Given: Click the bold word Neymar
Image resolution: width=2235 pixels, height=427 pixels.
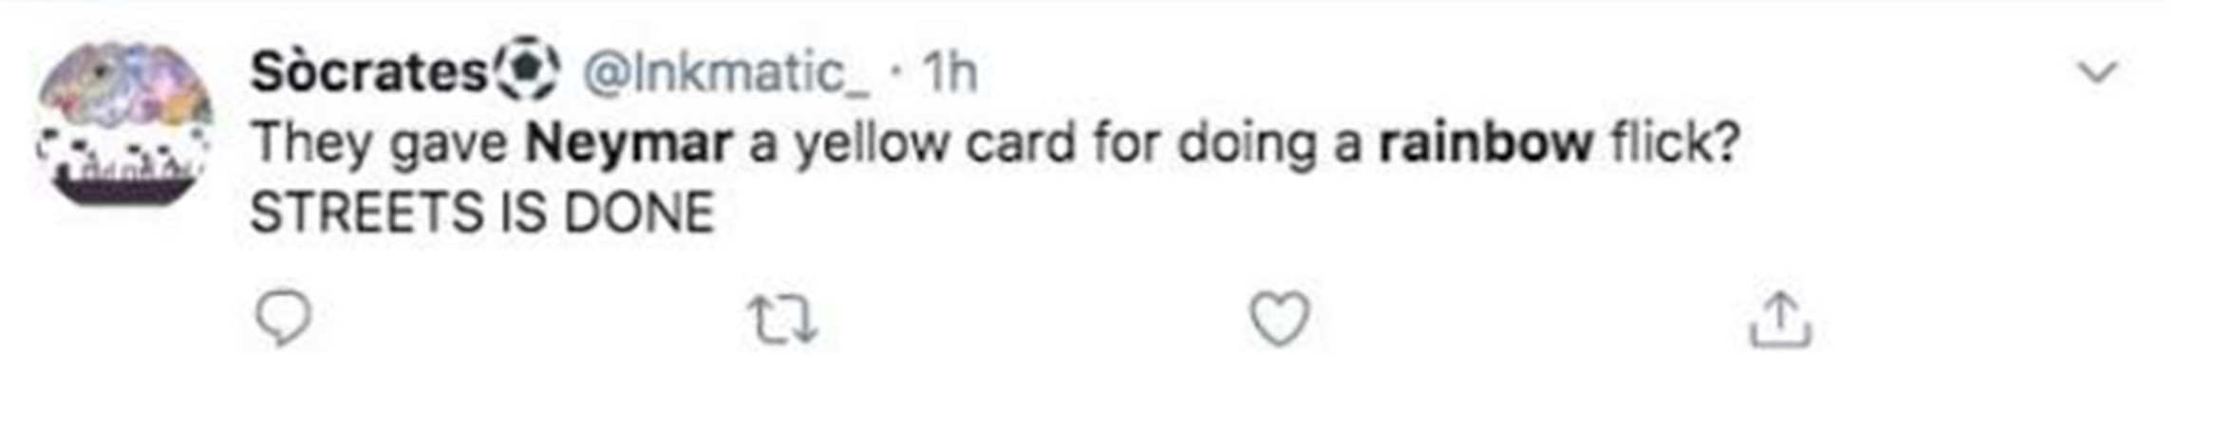Looking at the screenshot, I should pos(629,142).
